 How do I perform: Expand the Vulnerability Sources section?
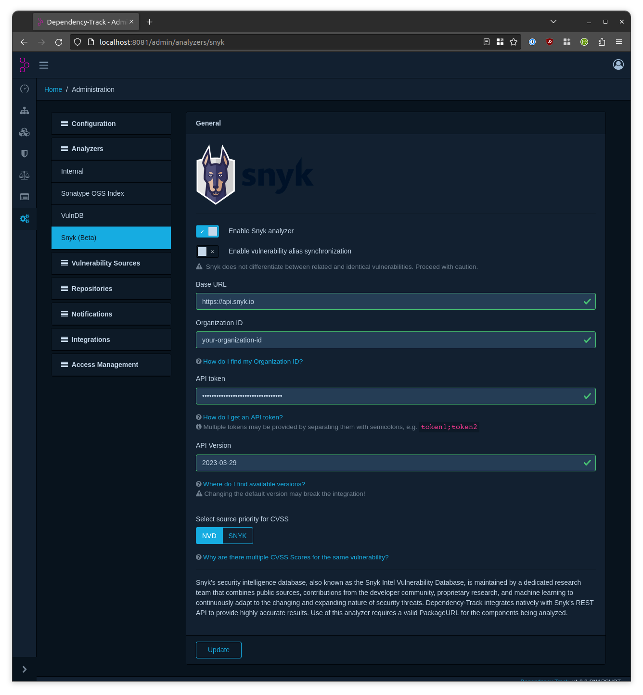(x=111, y=263)
